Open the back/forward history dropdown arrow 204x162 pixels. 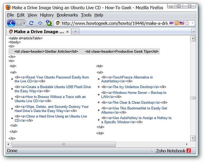[x=25, y=23]
